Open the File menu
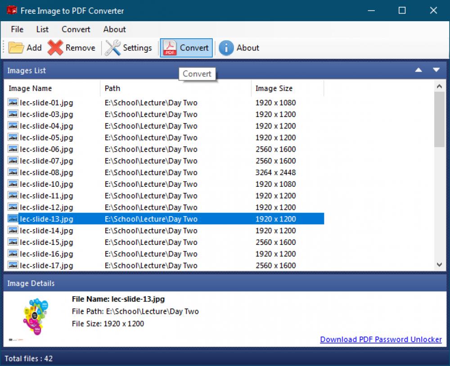This screenshot has height=366, width=450. pyautogui.click(x=16, y=29)
